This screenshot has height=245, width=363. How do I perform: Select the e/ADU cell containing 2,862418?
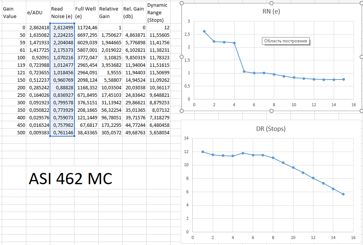point(38,28)
